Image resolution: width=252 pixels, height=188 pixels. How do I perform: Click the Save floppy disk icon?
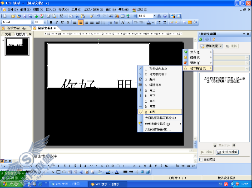tap(25, 16)
